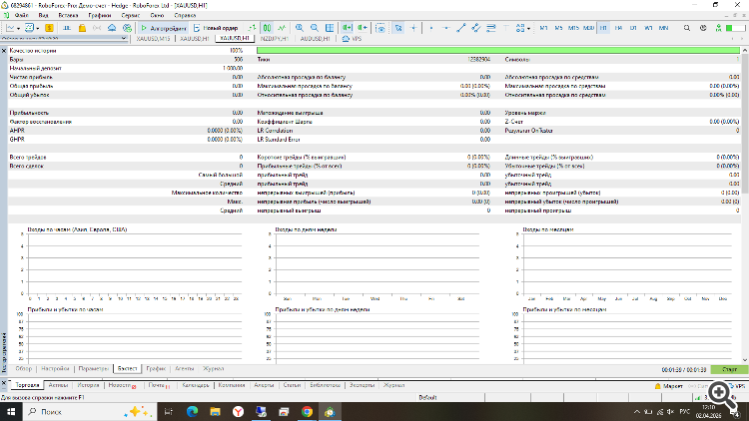The image size is (749, 421).
Task: Open the История toolbox tab
Action: pyautogui.click(x=88, y=385)
